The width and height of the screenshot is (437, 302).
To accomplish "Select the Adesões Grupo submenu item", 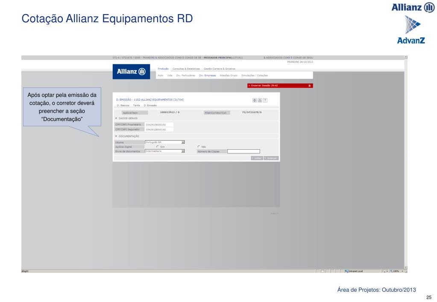I will pyautogui.click(x=229, y=75).
